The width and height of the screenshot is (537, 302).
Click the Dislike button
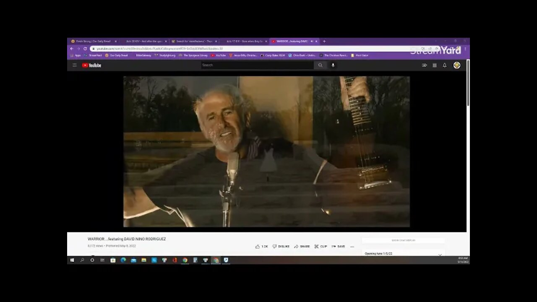pos(281,246)
